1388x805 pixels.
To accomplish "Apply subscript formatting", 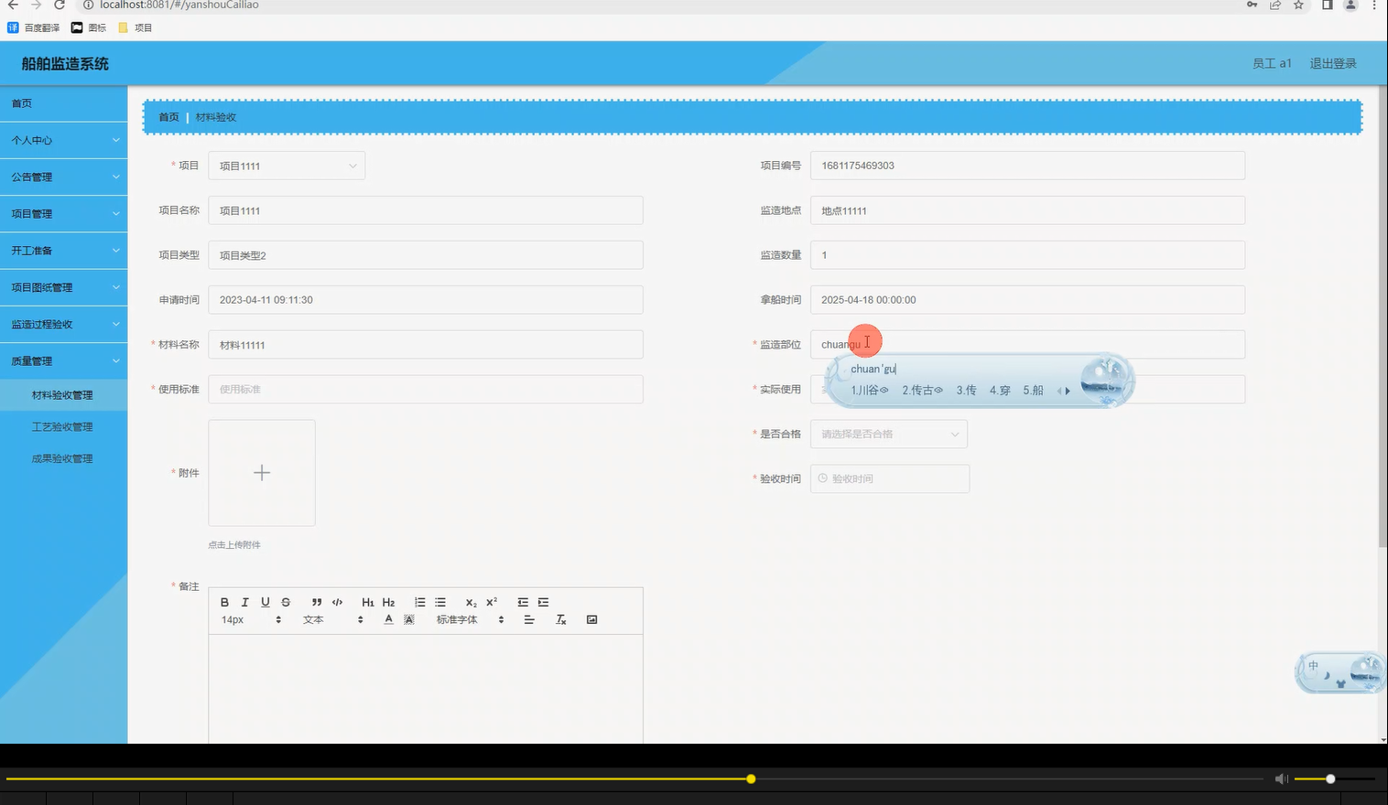I will coord(472,602).
